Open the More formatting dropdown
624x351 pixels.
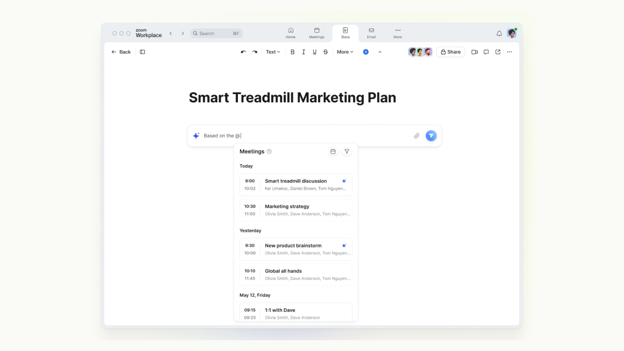[x=345, y=52]
